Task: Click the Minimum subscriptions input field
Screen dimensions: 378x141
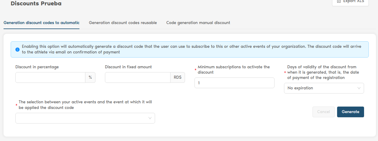Action: (234, 83)
